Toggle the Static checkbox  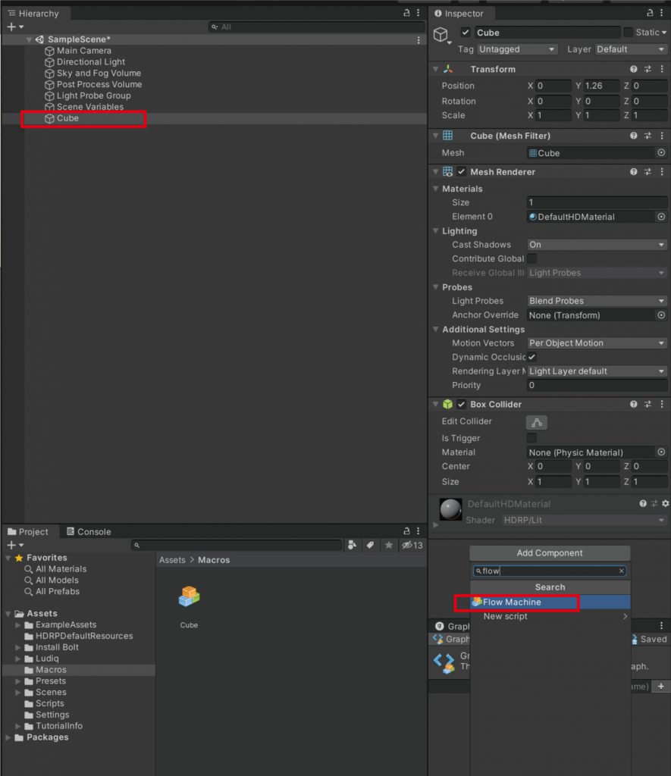pyautogui.click(x=628, y=33)
